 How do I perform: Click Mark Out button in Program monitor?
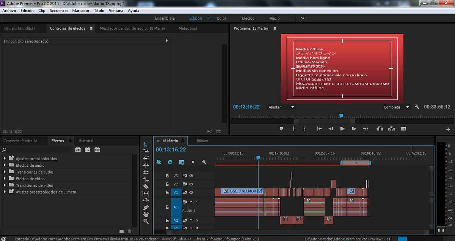coord(304,129)
